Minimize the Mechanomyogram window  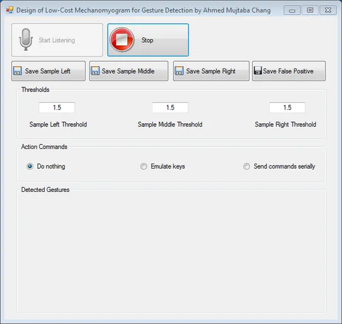click(x=292, y=10)
